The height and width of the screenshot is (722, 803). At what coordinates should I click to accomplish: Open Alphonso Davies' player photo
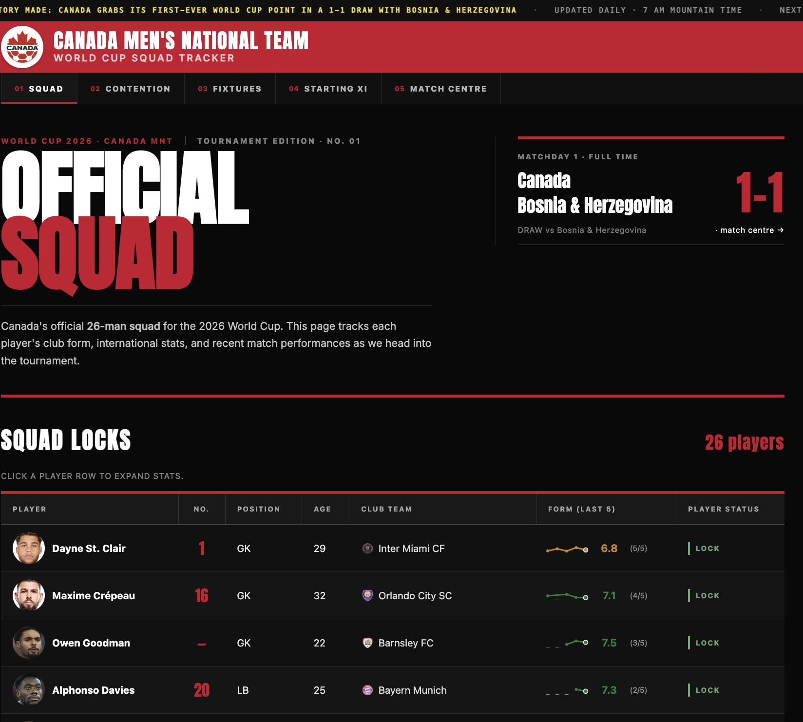[29, 690]
